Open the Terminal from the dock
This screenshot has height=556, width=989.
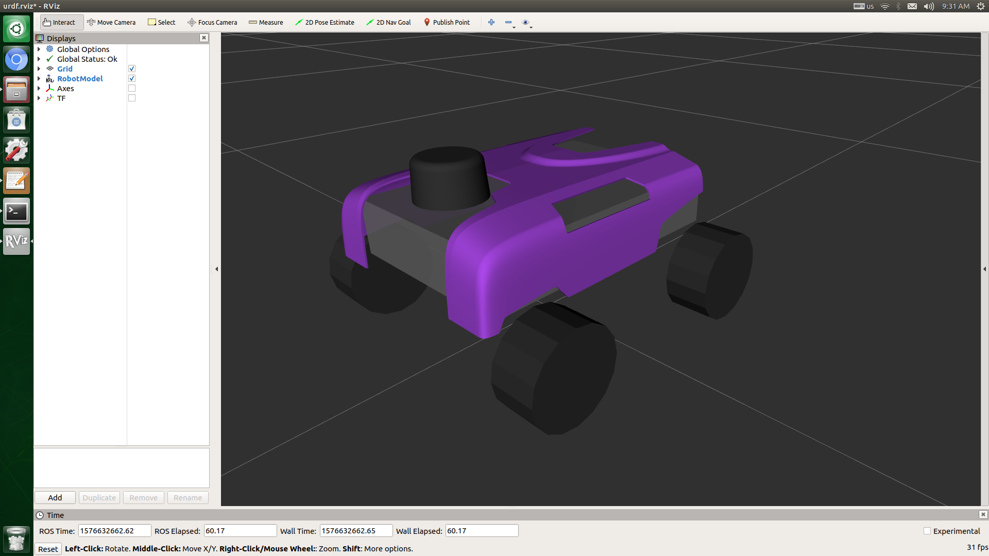pos(16,212)
